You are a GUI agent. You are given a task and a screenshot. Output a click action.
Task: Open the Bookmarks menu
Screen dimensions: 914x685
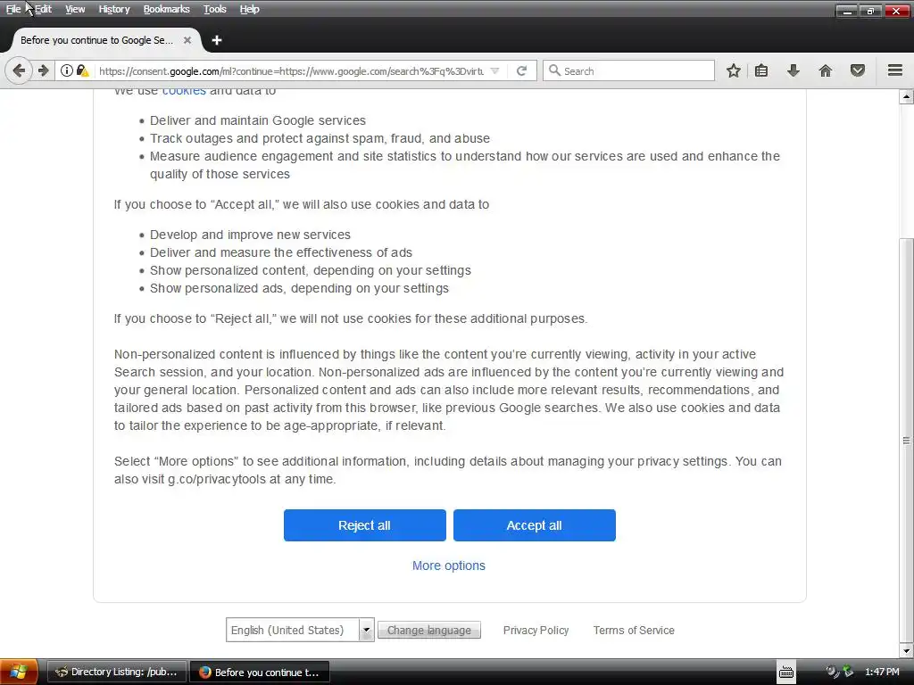tap(166, 9)
